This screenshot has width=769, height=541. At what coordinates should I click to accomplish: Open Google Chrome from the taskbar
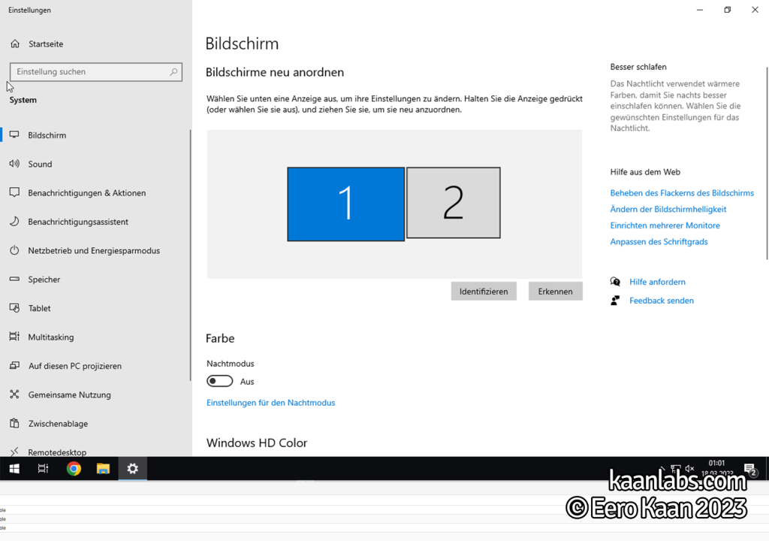pyautogui.click(x=74, y=469)
